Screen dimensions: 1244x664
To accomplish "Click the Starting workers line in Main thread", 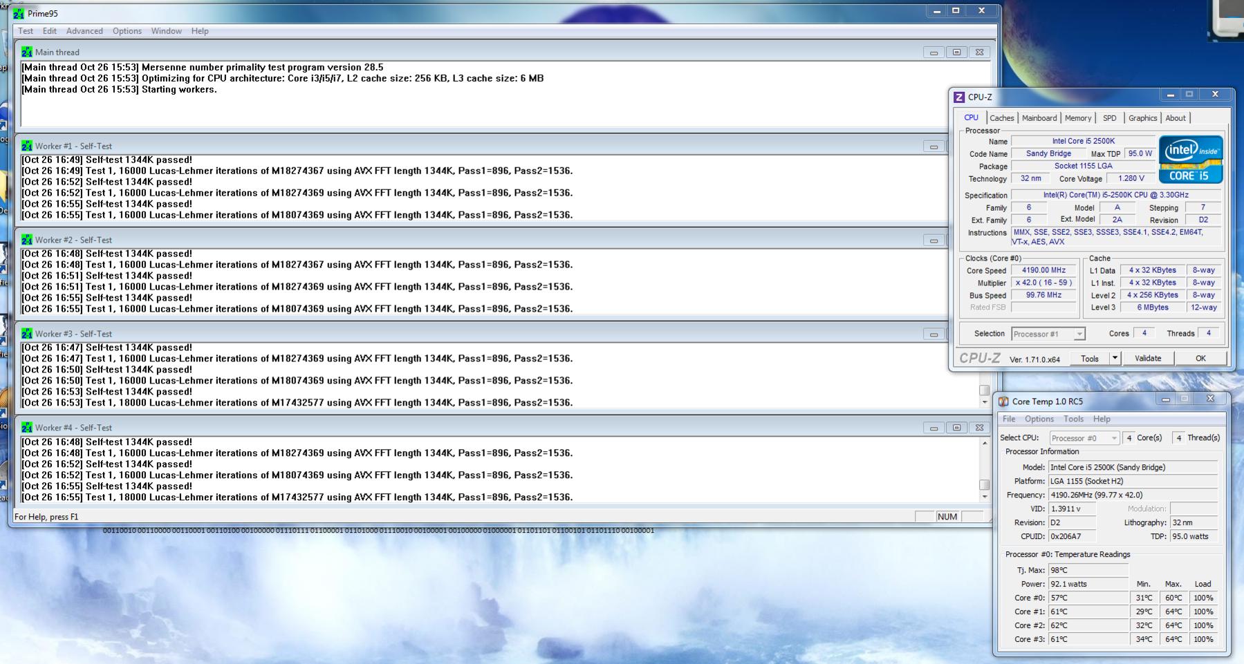I will pos(119,89).
